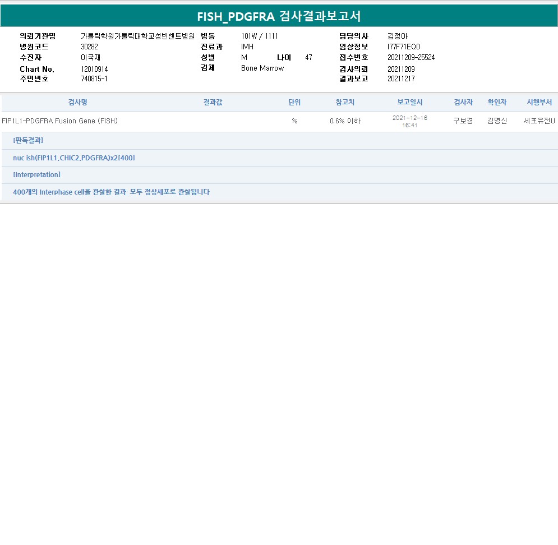558x545 pixels.
Task: Click the 담당의사 label
Action: pyautogui.click(x=354, y=36)
